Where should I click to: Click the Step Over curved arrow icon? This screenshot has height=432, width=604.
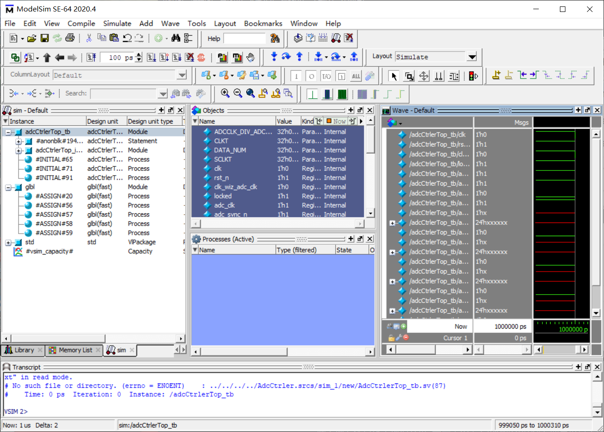(286, 57)
